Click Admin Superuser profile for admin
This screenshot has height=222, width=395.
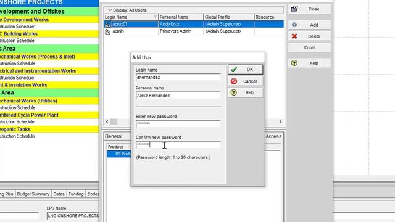pos(229,31)
